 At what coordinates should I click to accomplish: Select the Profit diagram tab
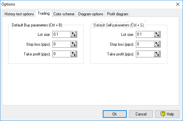(x=118, y=14)
